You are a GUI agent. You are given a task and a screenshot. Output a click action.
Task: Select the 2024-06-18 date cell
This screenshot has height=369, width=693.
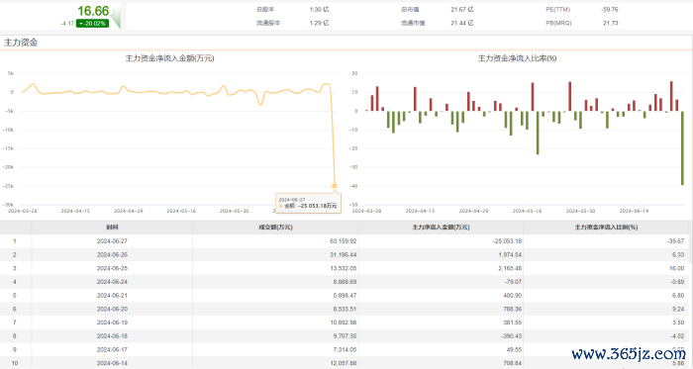coord(112,336)
